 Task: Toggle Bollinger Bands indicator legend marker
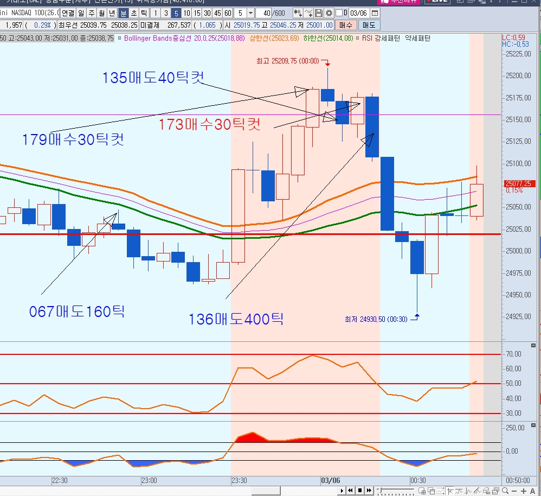(119, 39)
